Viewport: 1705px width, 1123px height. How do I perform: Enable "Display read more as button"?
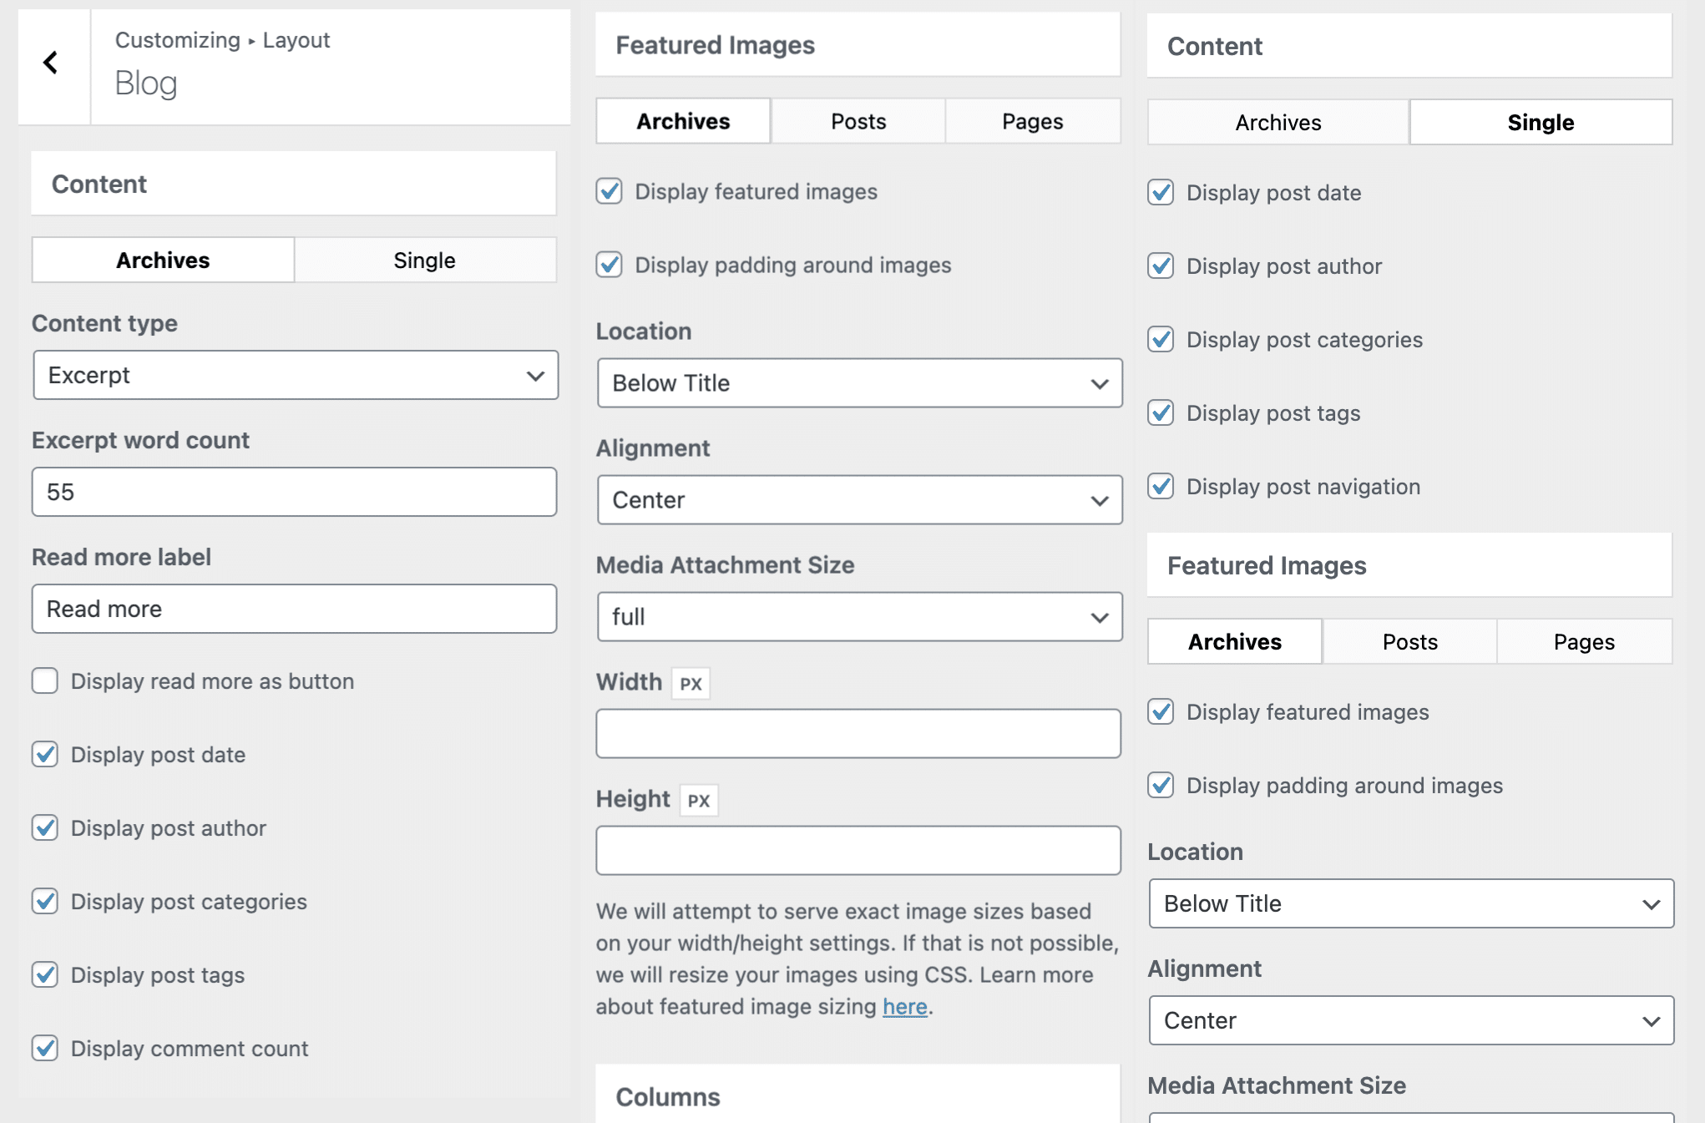(x=44, y=681)
